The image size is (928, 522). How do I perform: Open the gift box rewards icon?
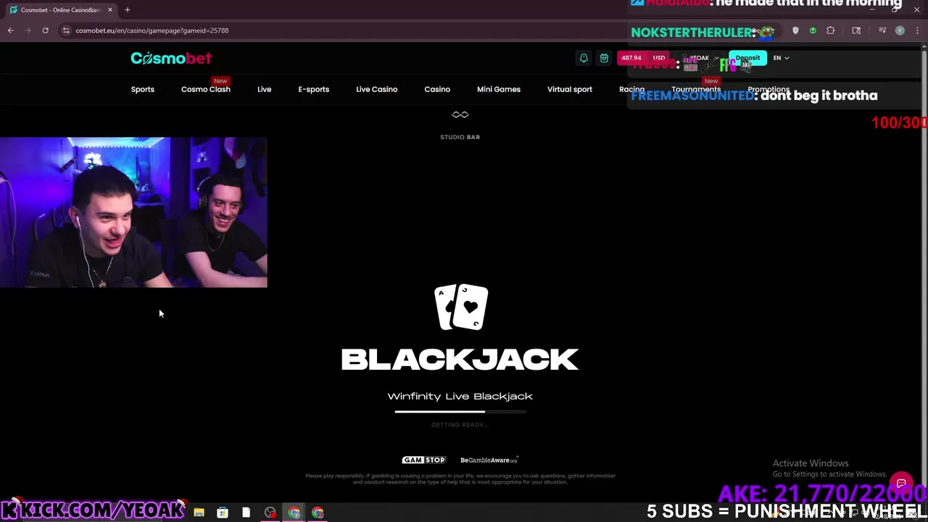tap(604, 58)
